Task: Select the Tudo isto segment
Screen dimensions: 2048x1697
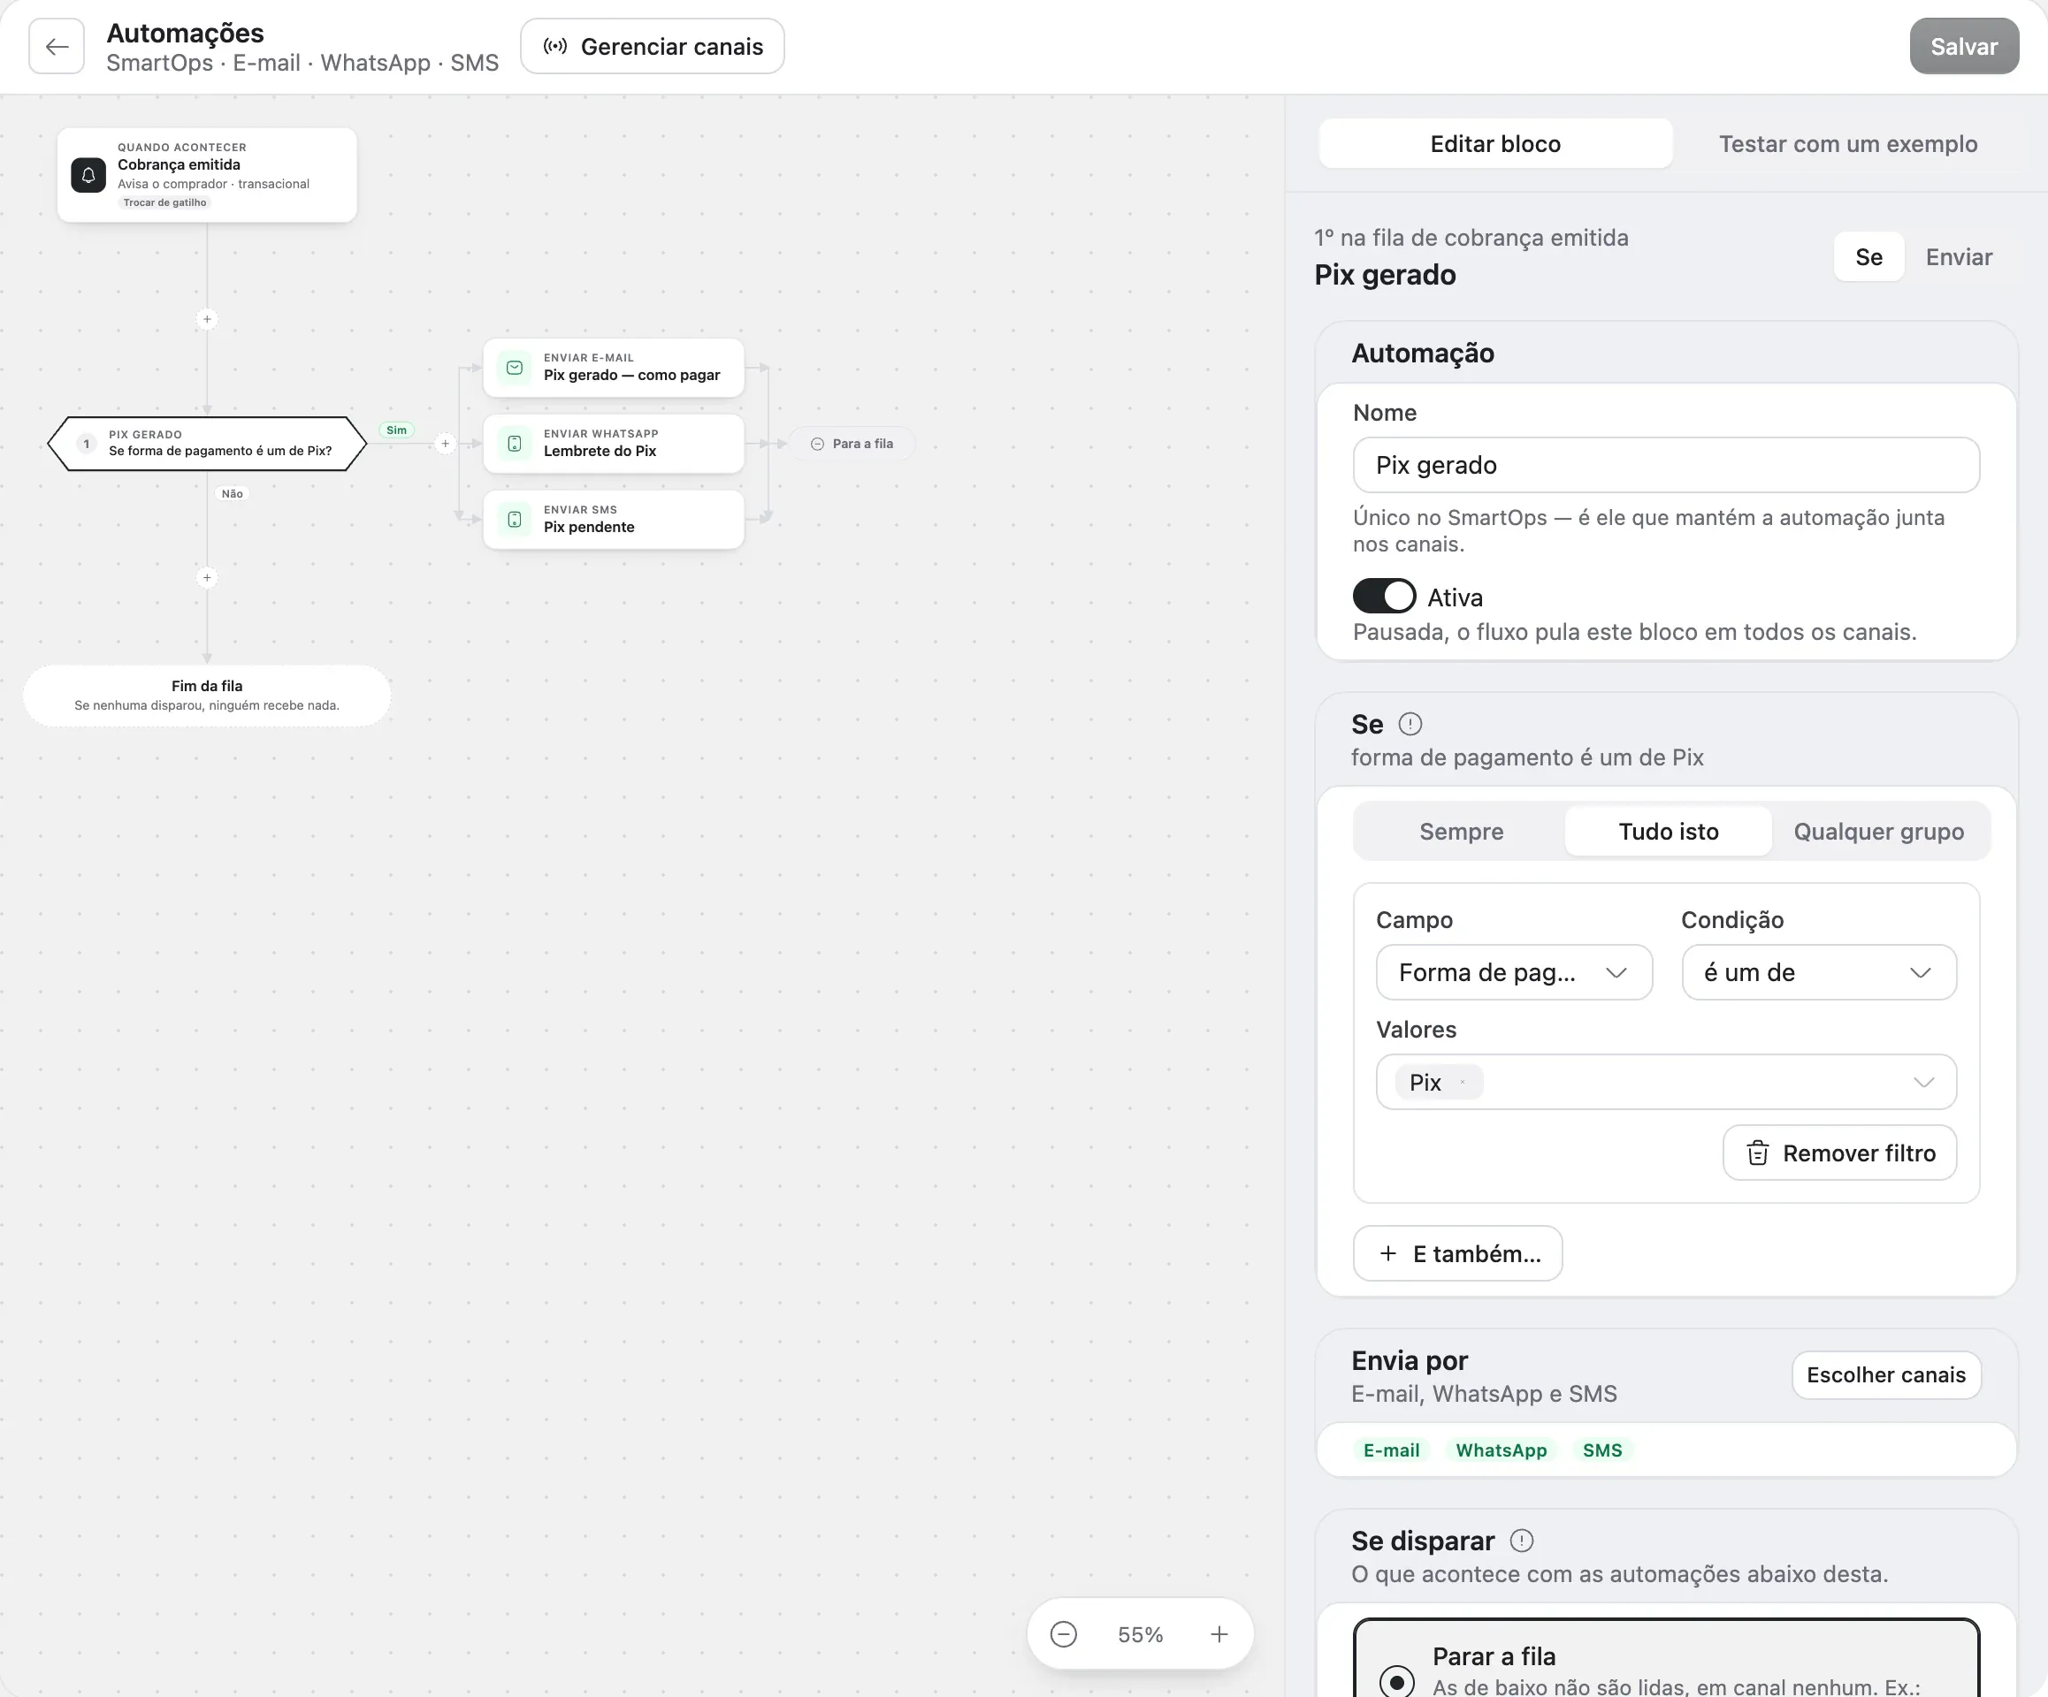Action: pos(1668,832)
